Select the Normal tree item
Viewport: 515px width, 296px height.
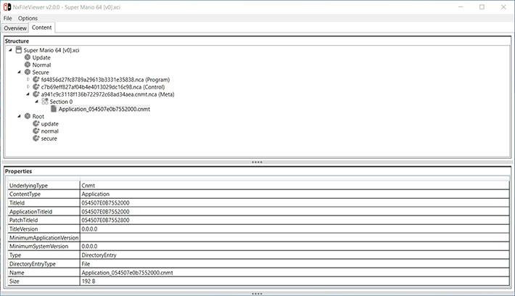[x=41, y=65]
